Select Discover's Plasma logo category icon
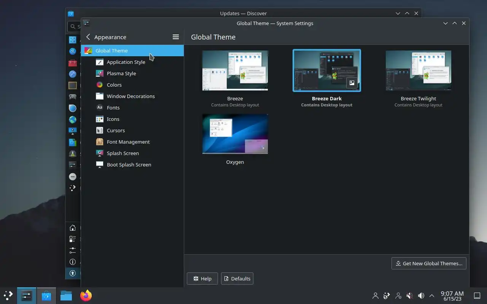This screenshot has width=487, height=304. (x=73, y=188)
